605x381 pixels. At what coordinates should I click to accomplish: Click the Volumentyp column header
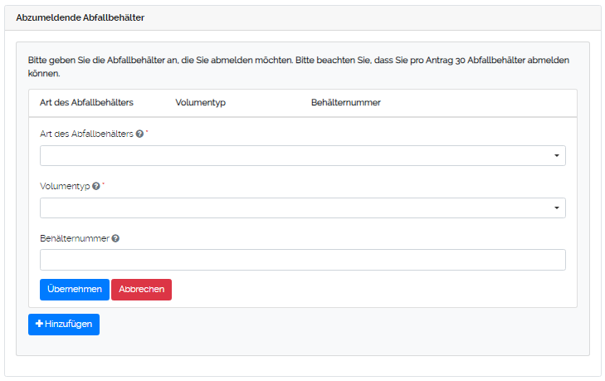[200, 103]
